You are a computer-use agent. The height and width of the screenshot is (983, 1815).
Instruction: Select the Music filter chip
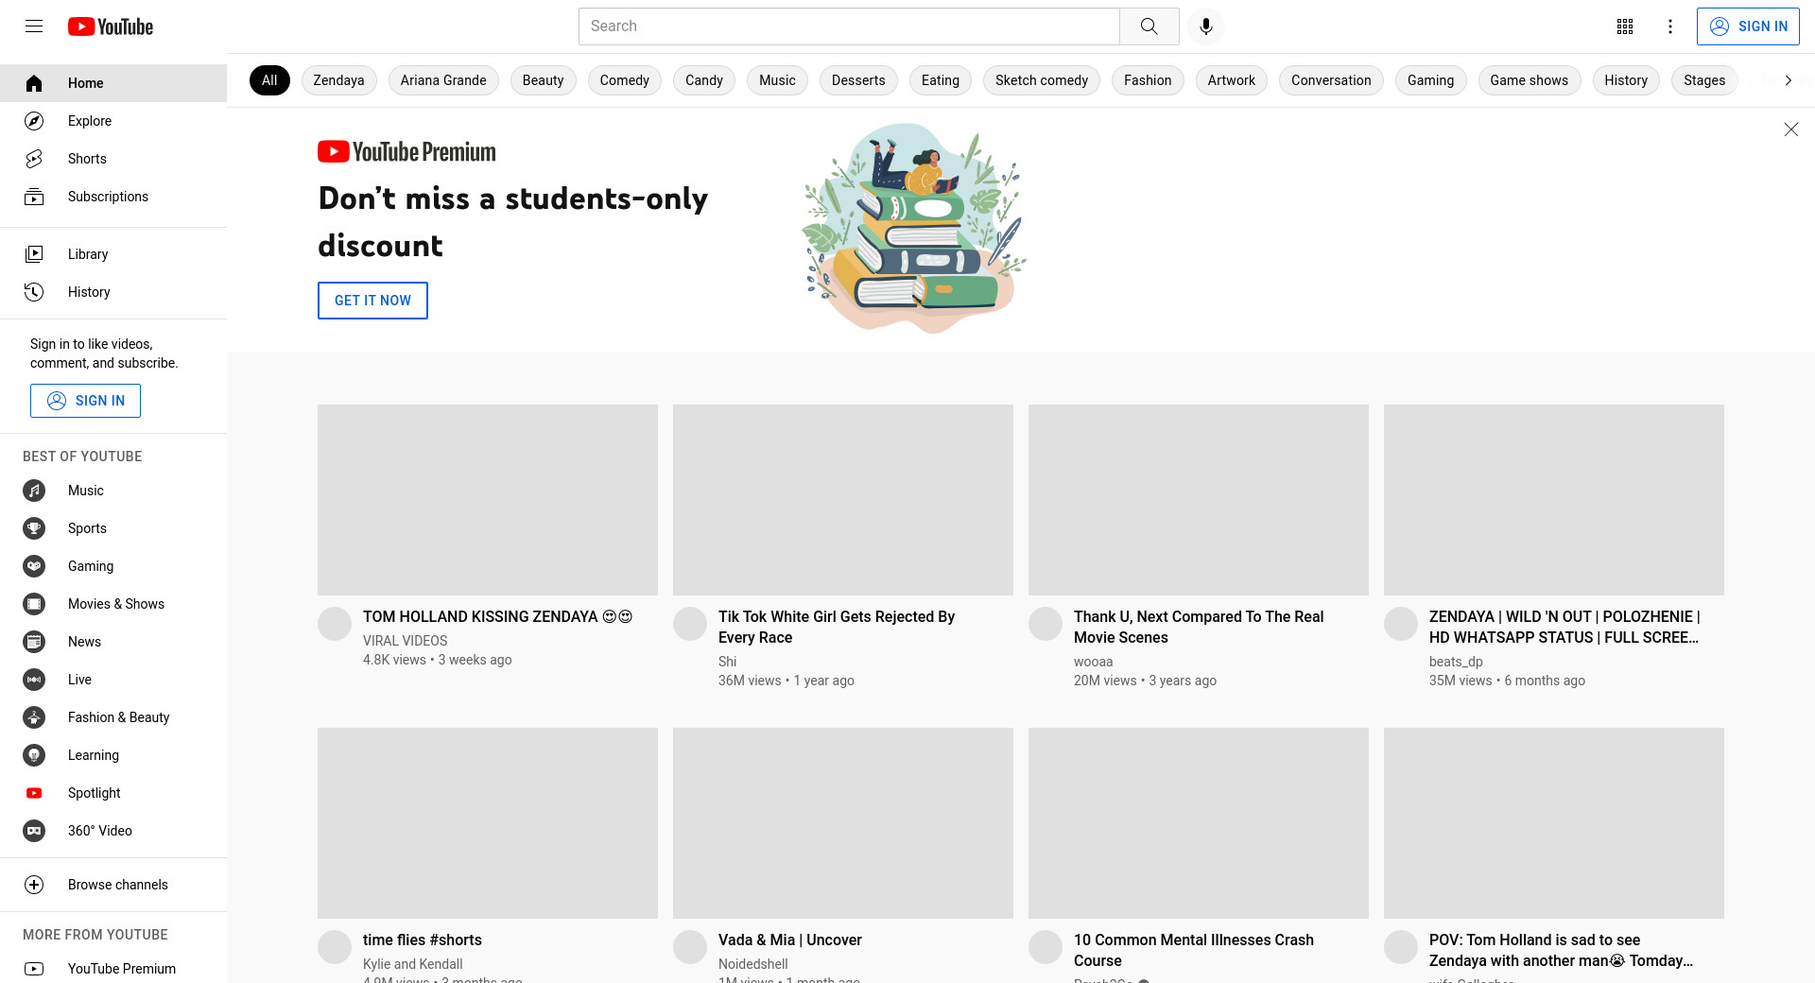coord(777,80)
